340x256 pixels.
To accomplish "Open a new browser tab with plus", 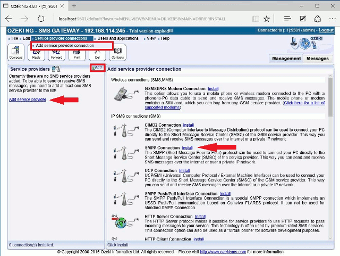I will pyautogui.click(x=74, y=6).
